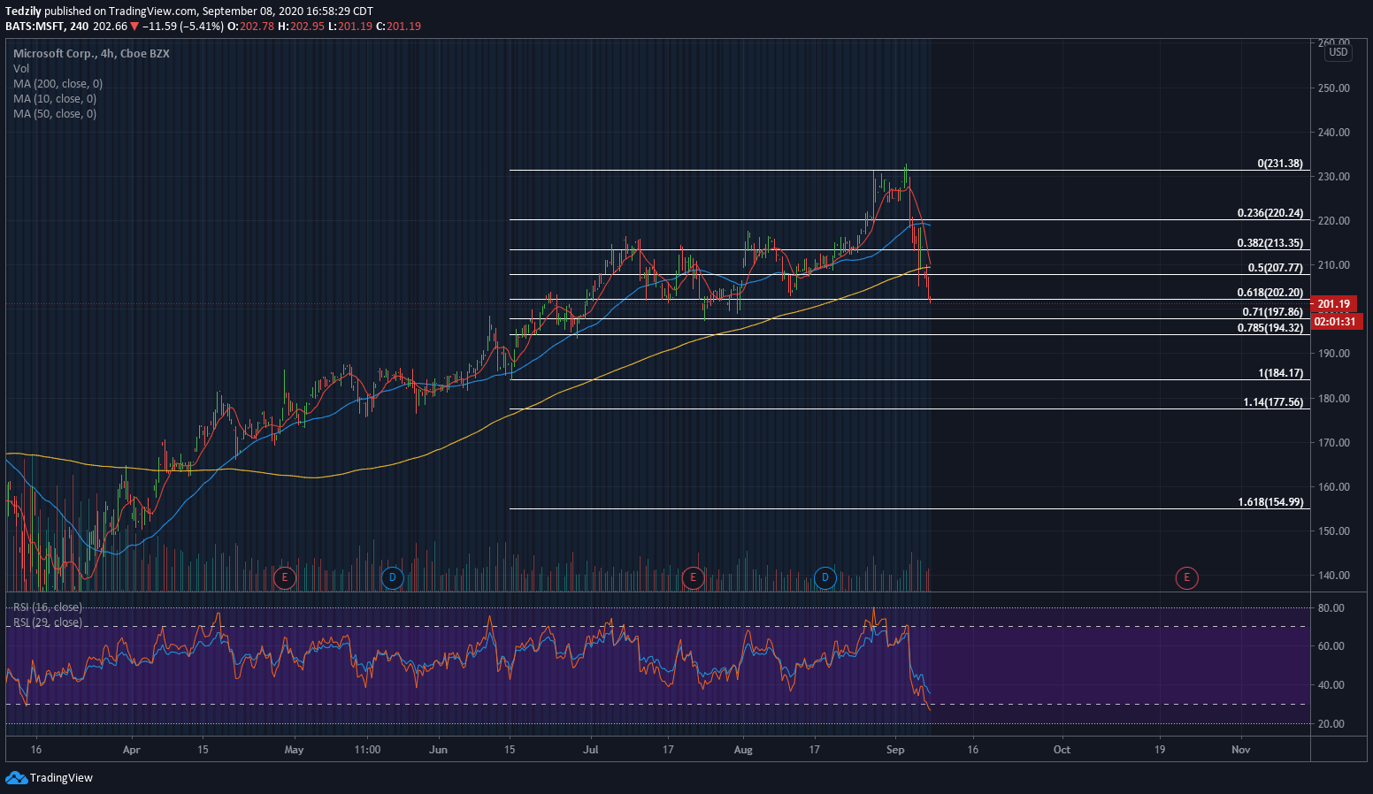Click the red 201.19 current price tag
This screenshot has width=1373, height=794.
pyautogui.click(x=1334, y=304)
